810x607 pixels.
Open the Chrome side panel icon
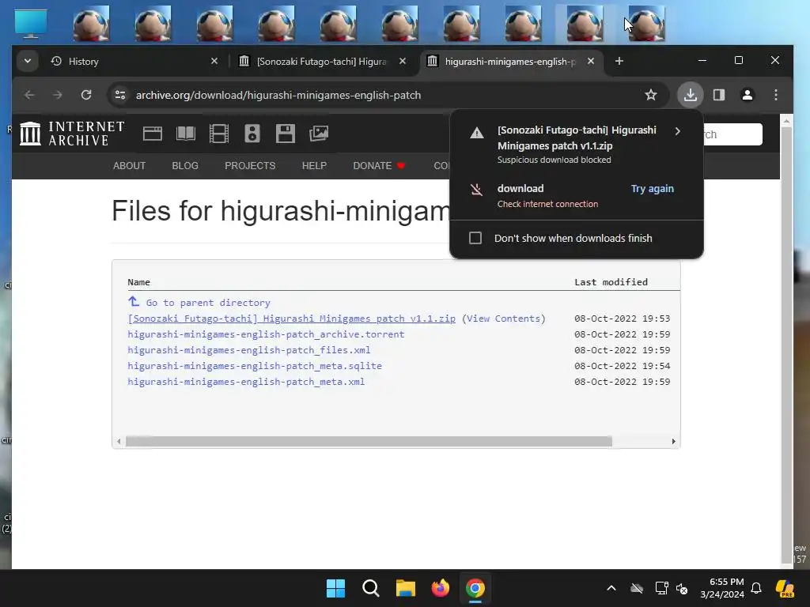click(718, 95)
